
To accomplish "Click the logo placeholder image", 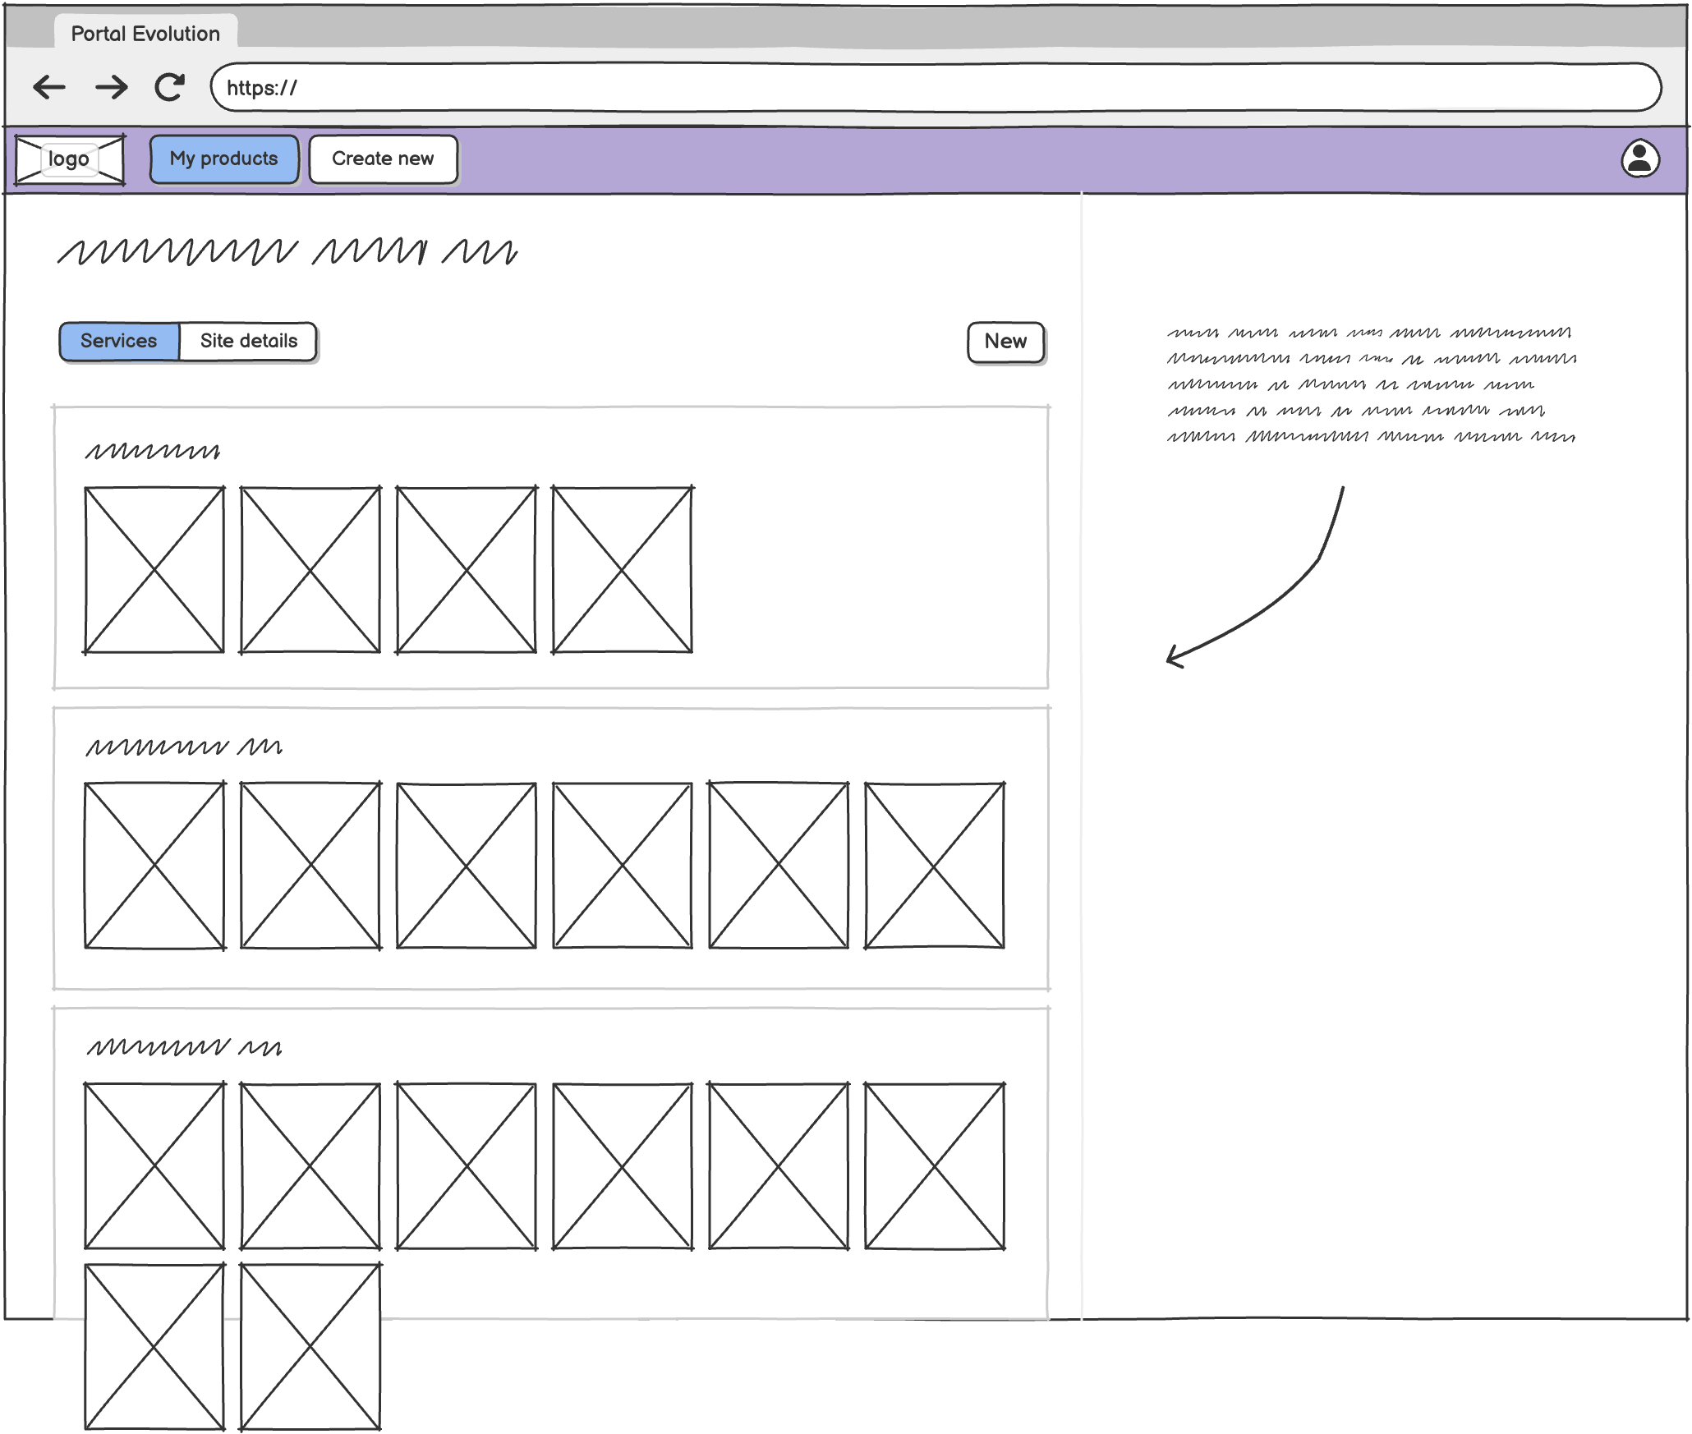I will point(70,159).
